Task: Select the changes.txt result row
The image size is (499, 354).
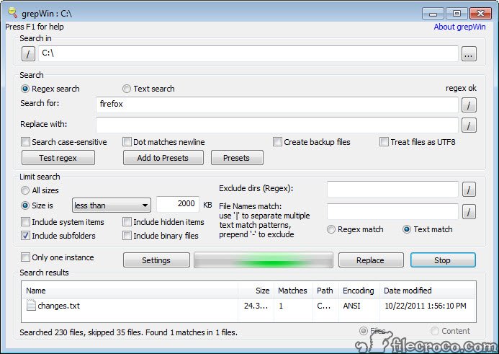Action: [248, 306]
